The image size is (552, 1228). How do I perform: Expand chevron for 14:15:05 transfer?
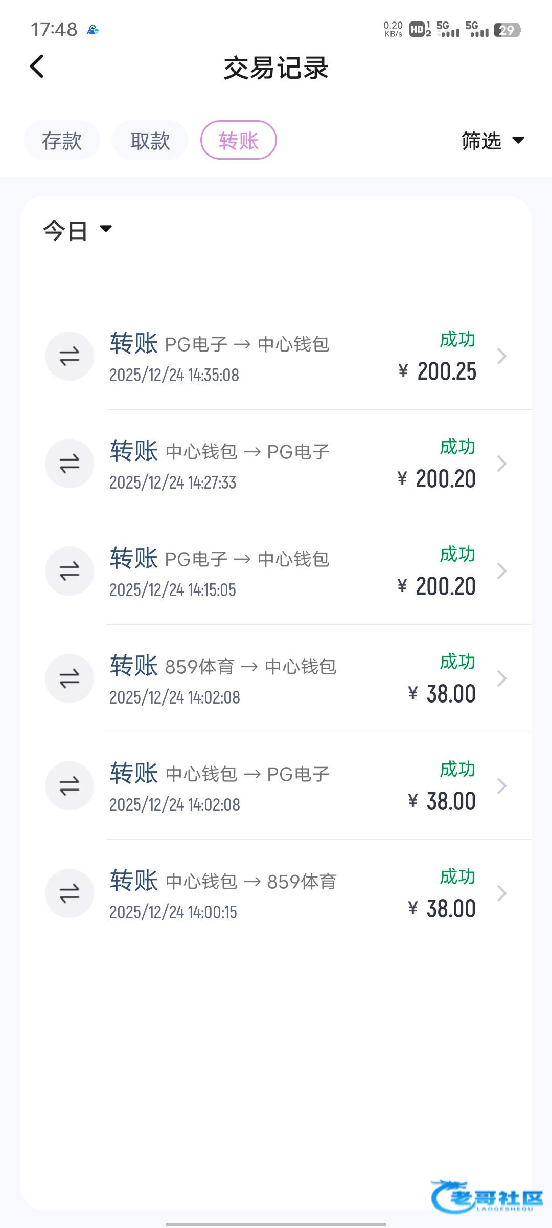click(502, 571)
